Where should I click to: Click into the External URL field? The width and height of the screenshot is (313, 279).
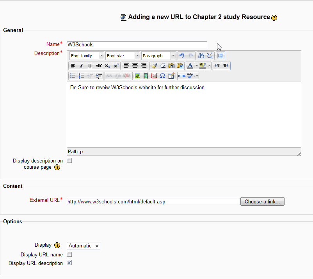(x=153, y=201)
